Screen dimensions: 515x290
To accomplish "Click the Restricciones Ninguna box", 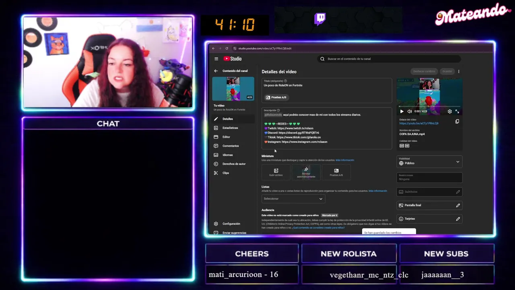I will pyautogui.click(x=429, y=177).
